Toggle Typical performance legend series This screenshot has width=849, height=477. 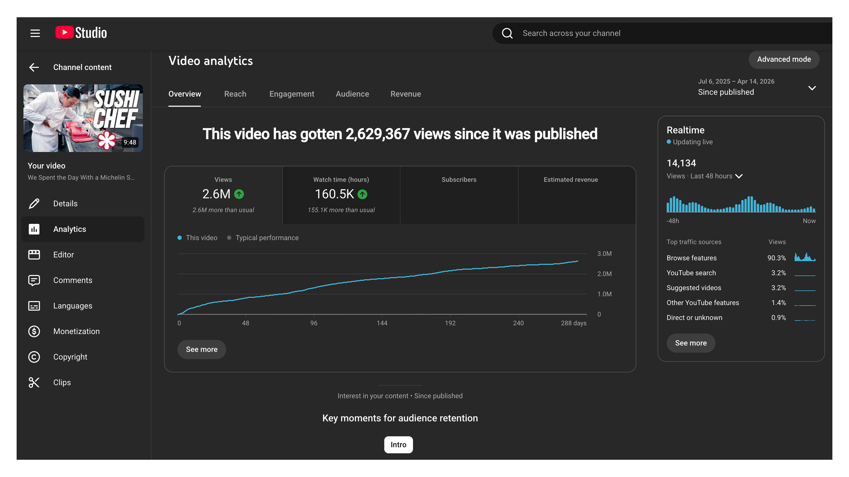(x=263, y=238)
